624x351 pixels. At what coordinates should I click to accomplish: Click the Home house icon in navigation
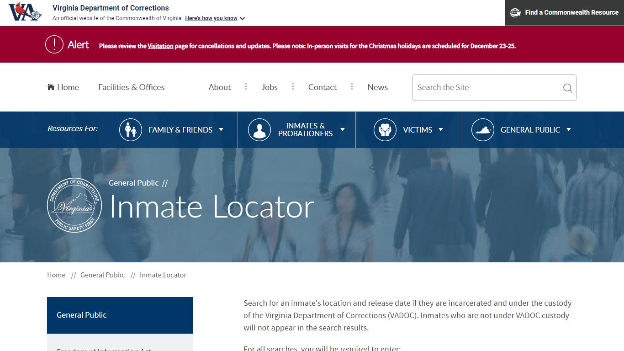(51, 86)
